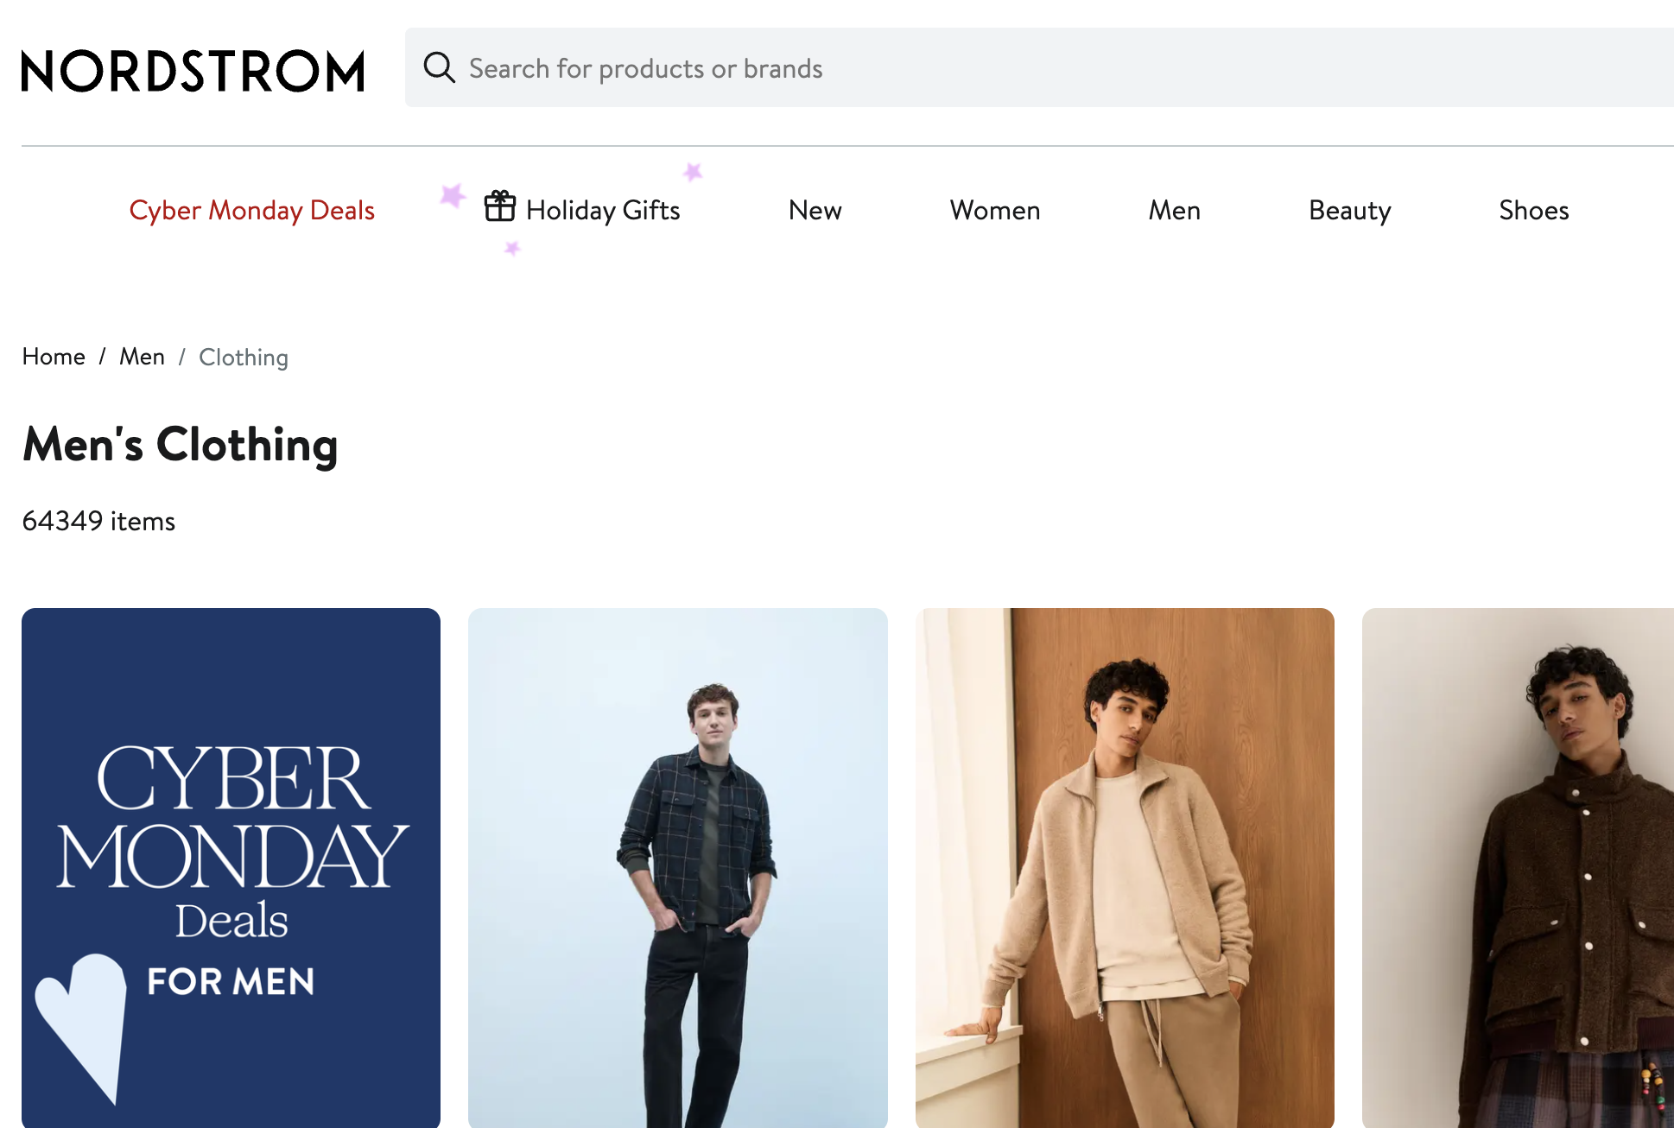Click the Holiday Gifts gift box icon
This screenshot has height=1128, width=1674.
(499, 207)
